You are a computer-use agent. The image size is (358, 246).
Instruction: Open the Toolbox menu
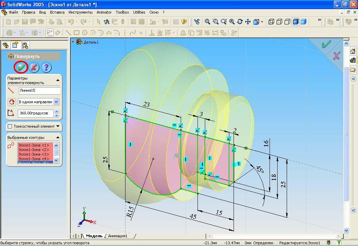point(122,12)
